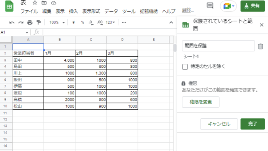Check cloud save status icon

click(54, 2)
